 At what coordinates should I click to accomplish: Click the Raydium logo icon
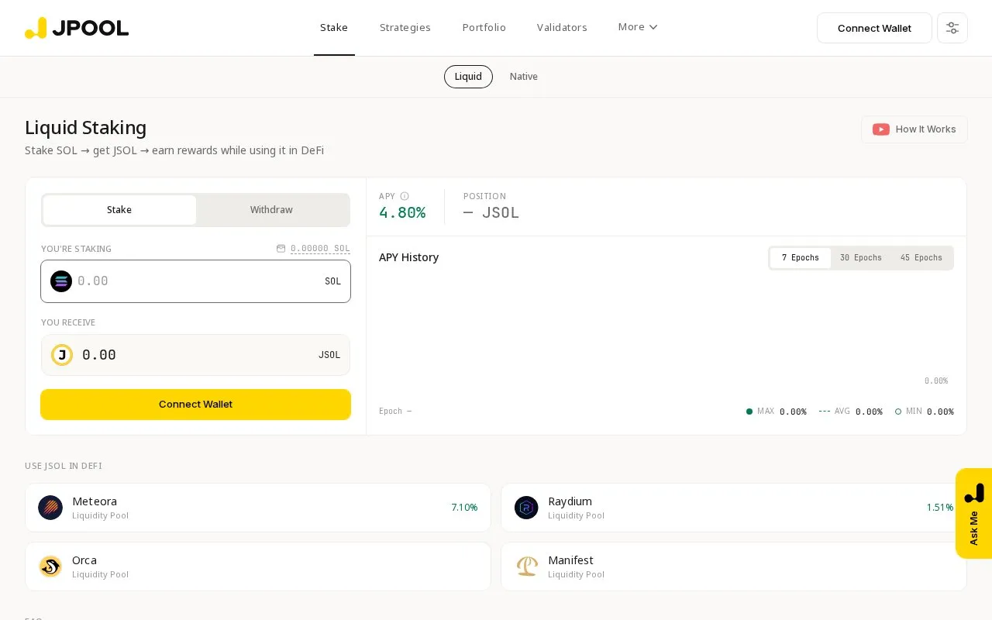pos(526,508)
